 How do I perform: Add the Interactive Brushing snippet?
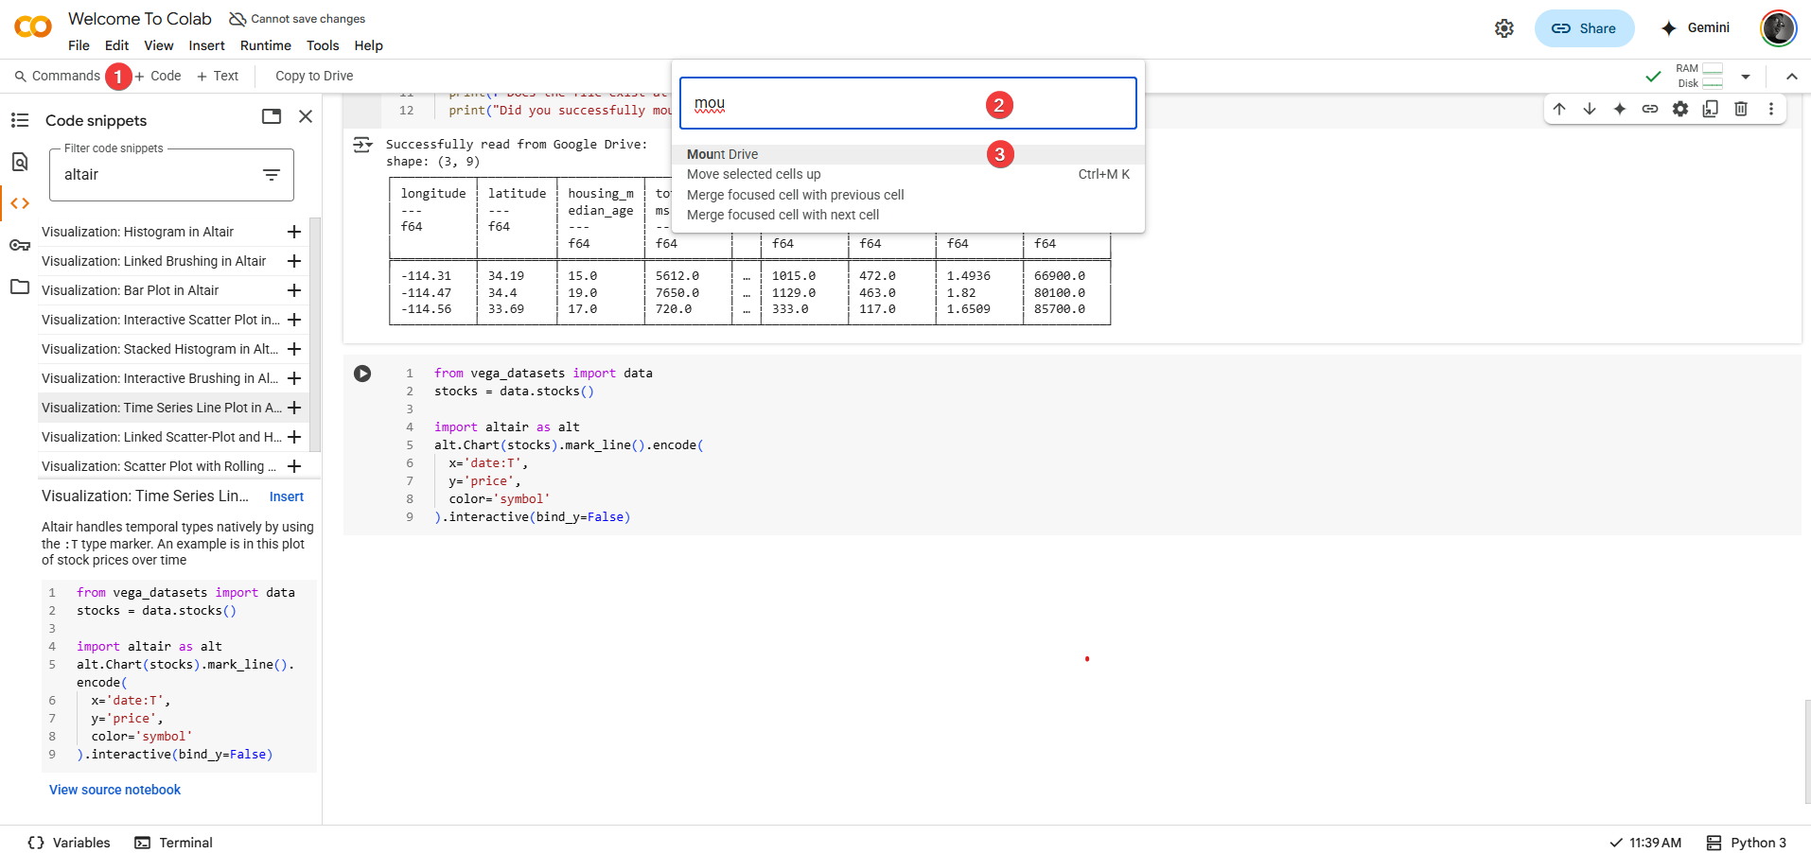click(294, 378)
